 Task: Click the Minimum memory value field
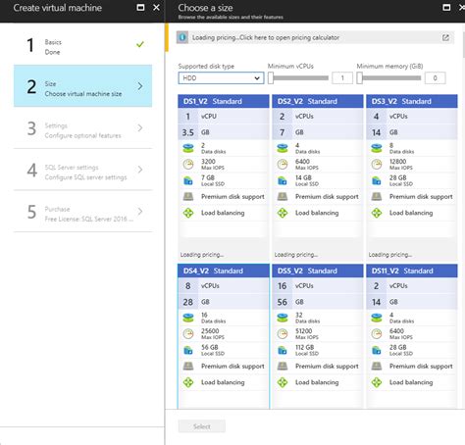pos(435,78)
